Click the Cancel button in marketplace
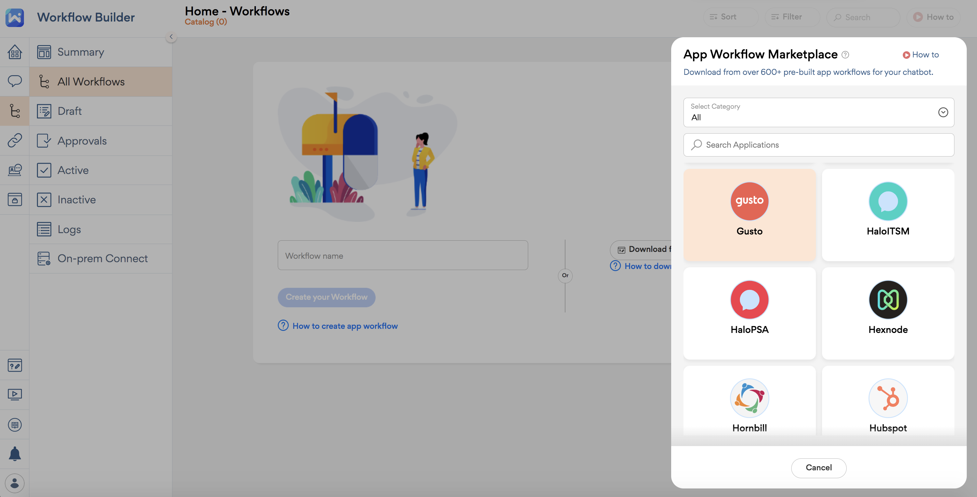 819,468
